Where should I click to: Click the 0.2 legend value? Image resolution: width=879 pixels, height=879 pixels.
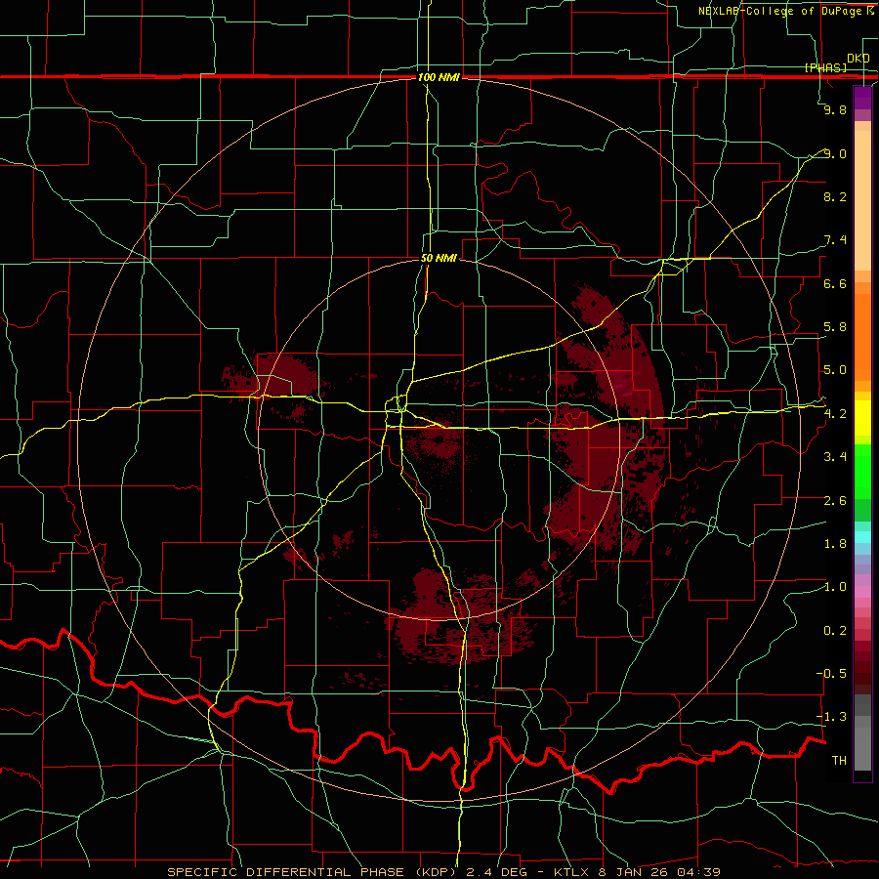point(835,631)
